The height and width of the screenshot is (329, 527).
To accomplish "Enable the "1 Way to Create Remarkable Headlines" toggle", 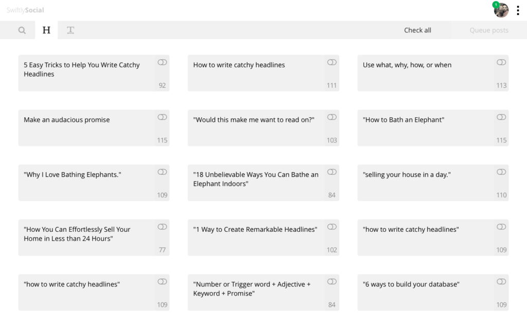I will 332,227.
